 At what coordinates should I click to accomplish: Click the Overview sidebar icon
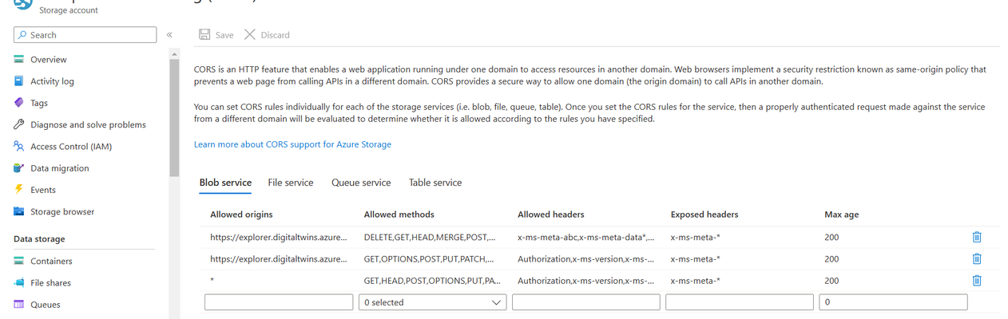19,60
